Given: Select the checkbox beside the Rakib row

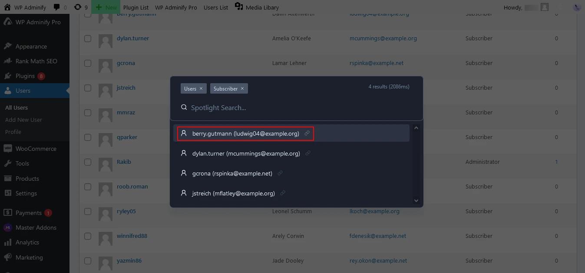Looking at the screenshot, I should (x=88, y=162).
